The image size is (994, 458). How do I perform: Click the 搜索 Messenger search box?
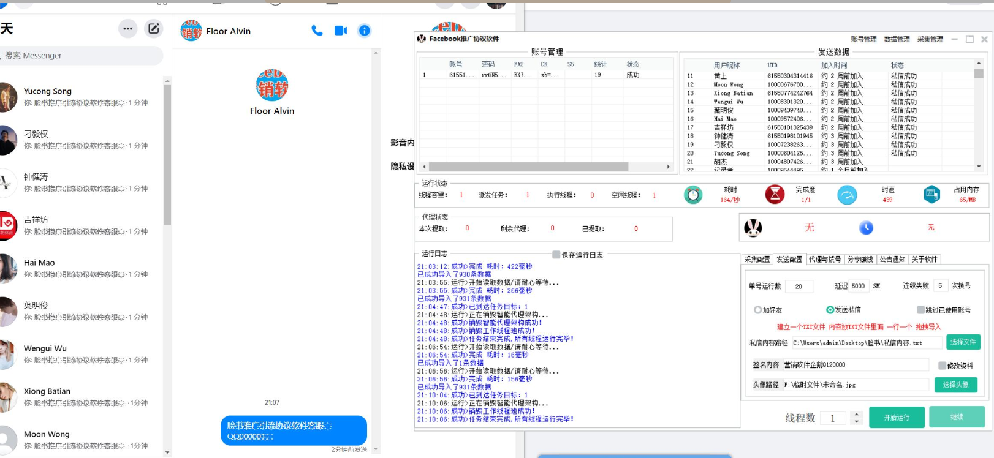click(x=82, y=56)
